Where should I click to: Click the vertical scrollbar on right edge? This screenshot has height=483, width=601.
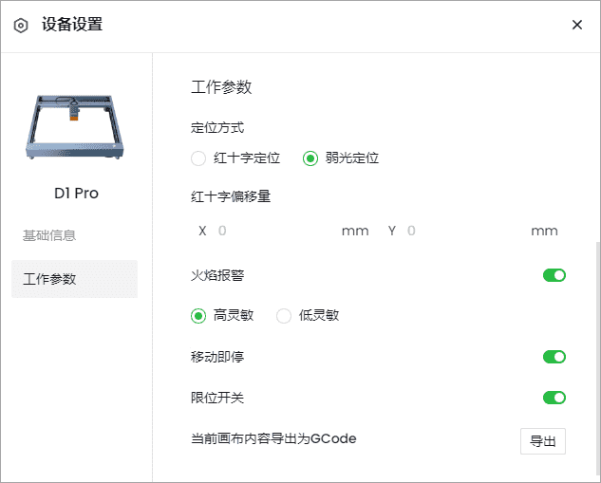(x=597, y=360)
